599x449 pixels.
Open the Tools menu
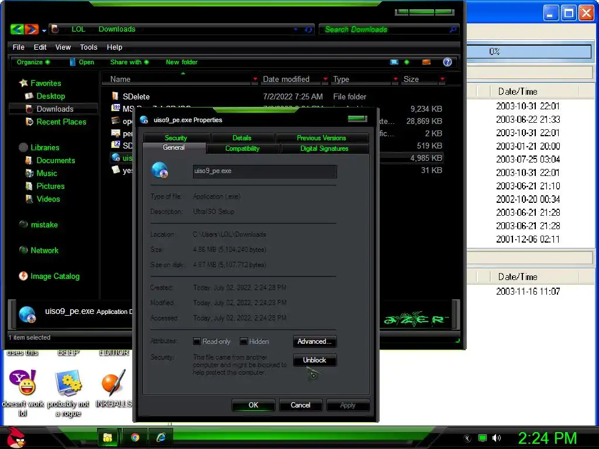tap(89, 47)
